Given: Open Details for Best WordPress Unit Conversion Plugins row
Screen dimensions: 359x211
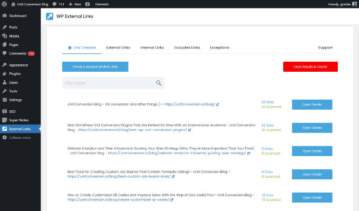Looking at the screenshot, I should pos(312,128).
